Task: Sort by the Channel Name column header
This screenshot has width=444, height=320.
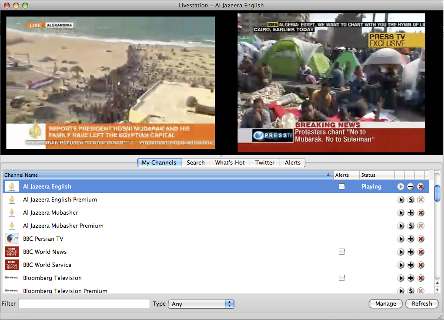Action: [x=167, y=175]
